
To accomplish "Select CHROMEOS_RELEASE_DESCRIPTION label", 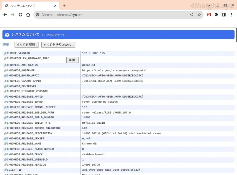I will point(30,133).
